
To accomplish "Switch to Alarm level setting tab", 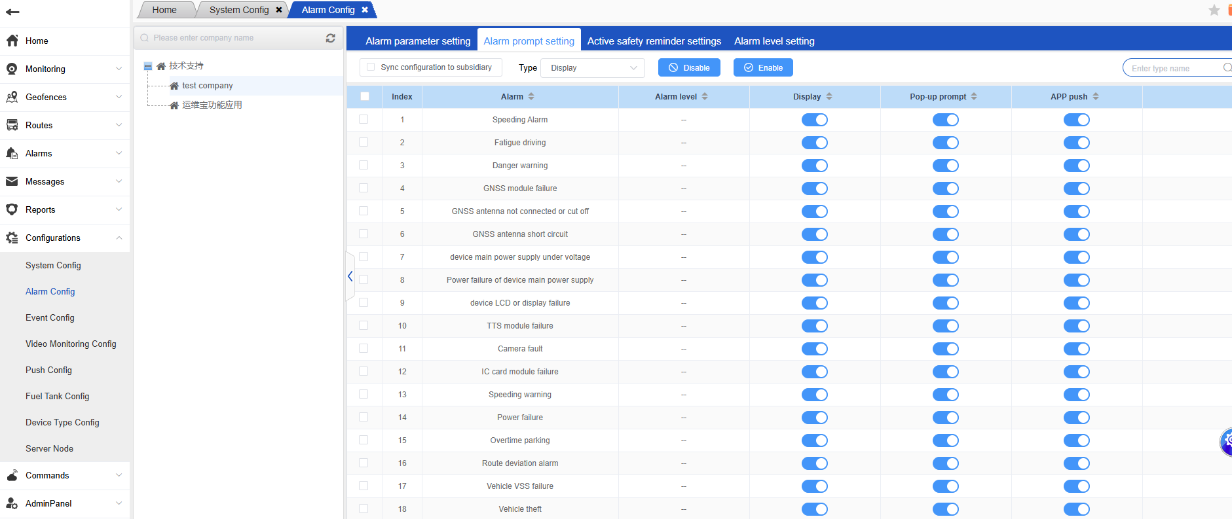I will click(774, 41).
